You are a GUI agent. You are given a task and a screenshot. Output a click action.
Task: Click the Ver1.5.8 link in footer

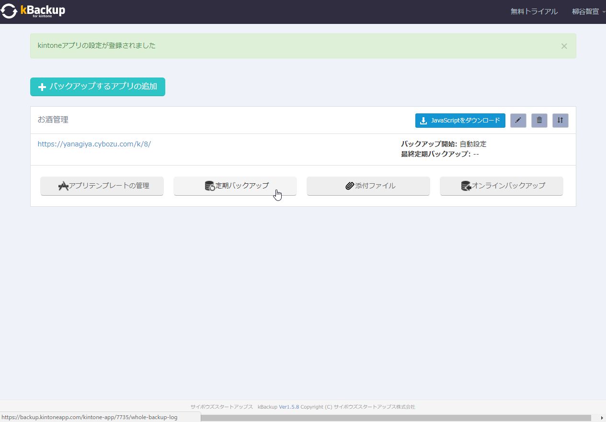[x=289, y=407]
